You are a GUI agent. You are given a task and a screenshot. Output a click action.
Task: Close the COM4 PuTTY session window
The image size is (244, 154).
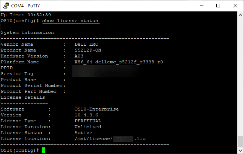pos(235,5)
